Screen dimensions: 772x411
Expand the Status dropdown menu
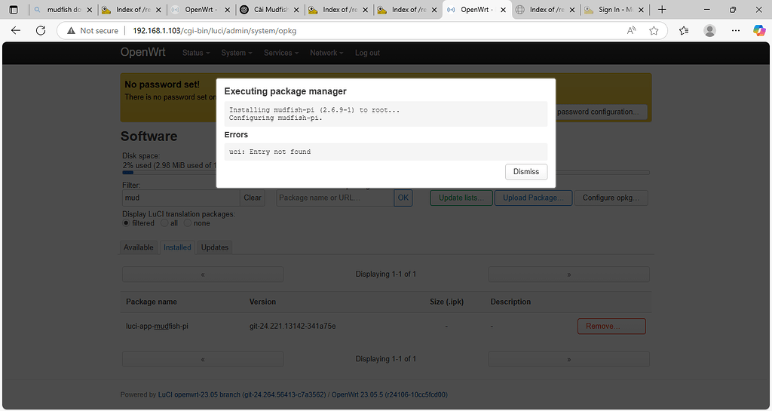(x=195, y=53)
